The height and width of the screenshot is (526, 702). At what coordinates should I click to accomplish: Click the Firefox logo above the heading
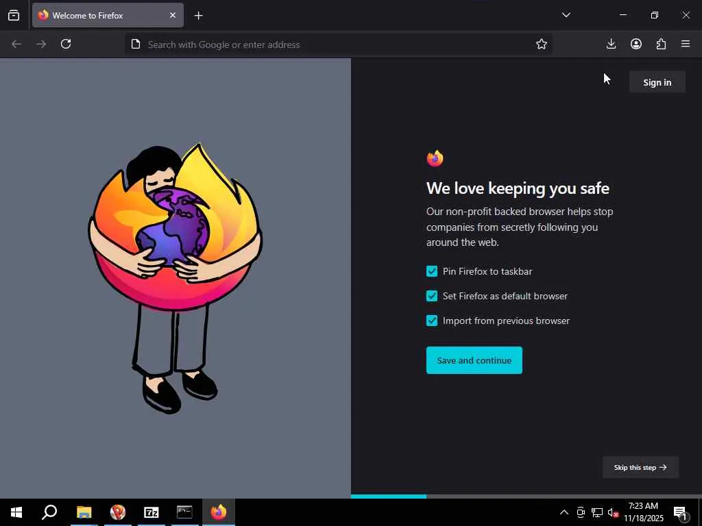[x=435, y=158]
